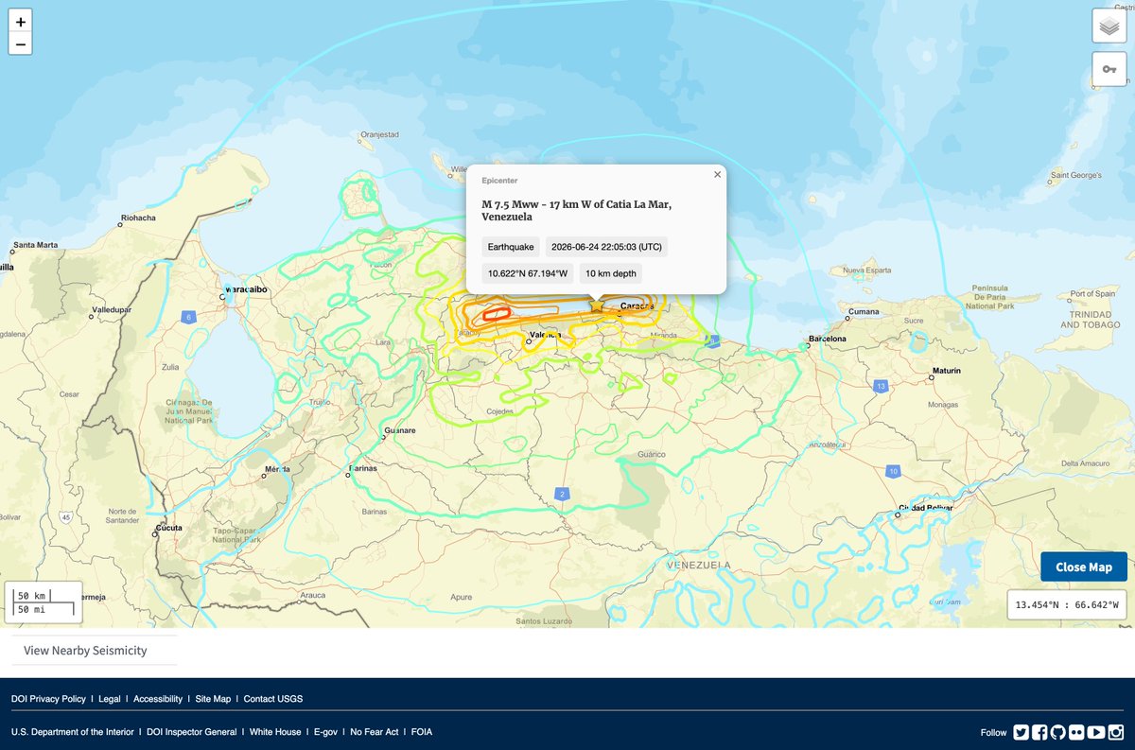Click the Barcelona city label
This screenshot has width=1135, height=750.
[x=827, y=339]
